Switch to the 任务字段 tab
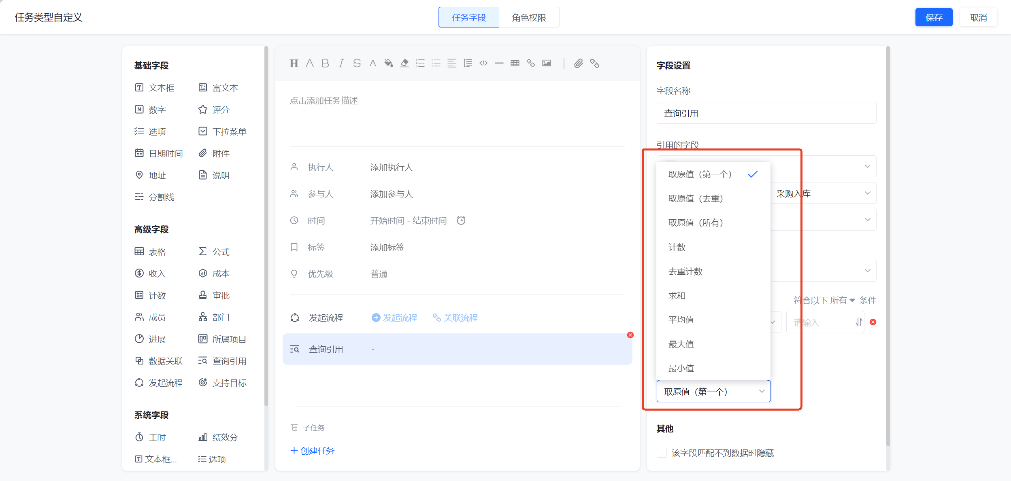The height and width of the screenshot is (481, 1011). coord(469,17)
